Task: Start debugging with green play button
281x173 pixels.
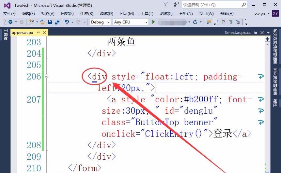Action: pos(153,22)
